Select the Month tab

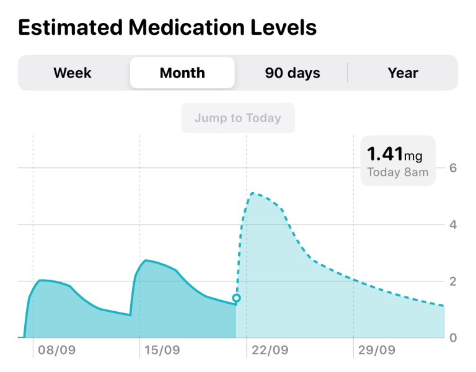(x=182, y=73)
